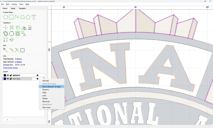
Task: Select the Circle vector creation tool
Action: point(6,17)
